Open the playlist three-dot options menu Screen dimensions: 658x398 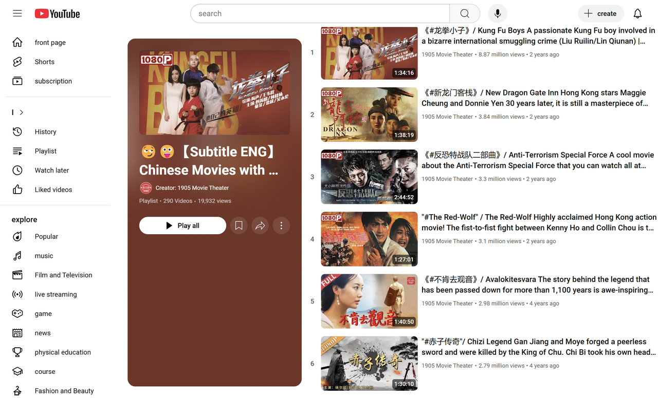281,225
